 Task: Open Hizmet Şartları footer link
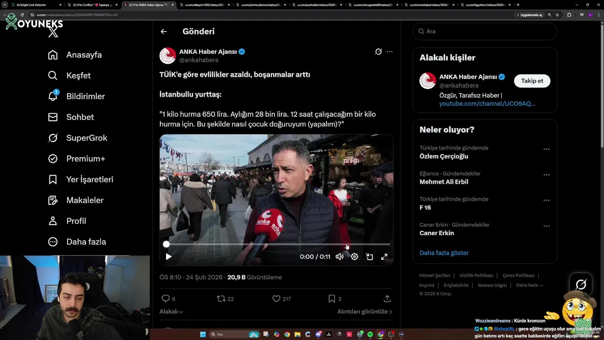[x=435, y=275]
